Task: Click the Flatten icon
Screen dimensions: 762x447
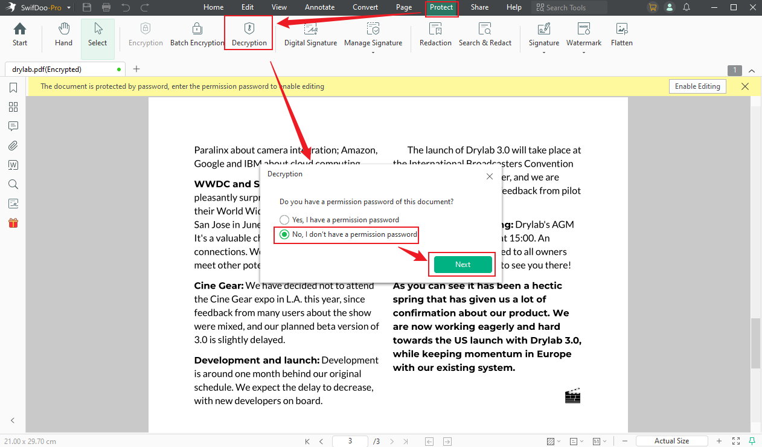Action: 621,33
